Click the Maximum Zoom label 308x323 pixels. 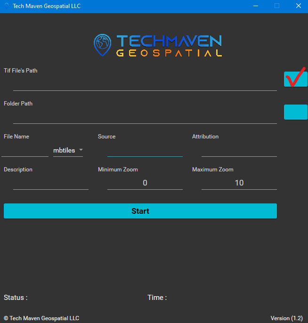(x=213, y=170)
